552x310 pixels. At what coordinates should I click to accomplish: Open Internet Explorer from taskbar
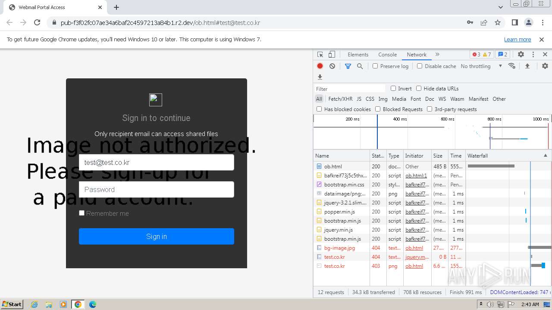[x=34, y=304]
